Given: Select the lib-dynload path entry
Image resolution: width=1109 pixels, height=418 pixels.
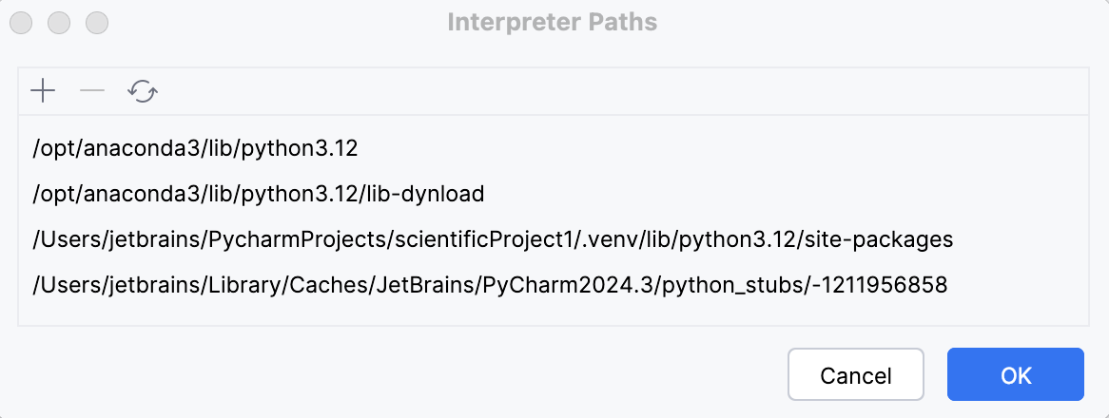Looking at the screenshot, I should [259, 194].
